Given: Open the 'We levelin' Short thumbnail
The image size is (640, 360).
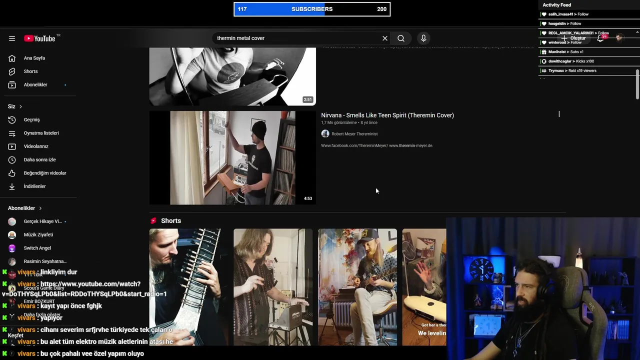Looking at the screenshot, I should [x=424, y=287].
